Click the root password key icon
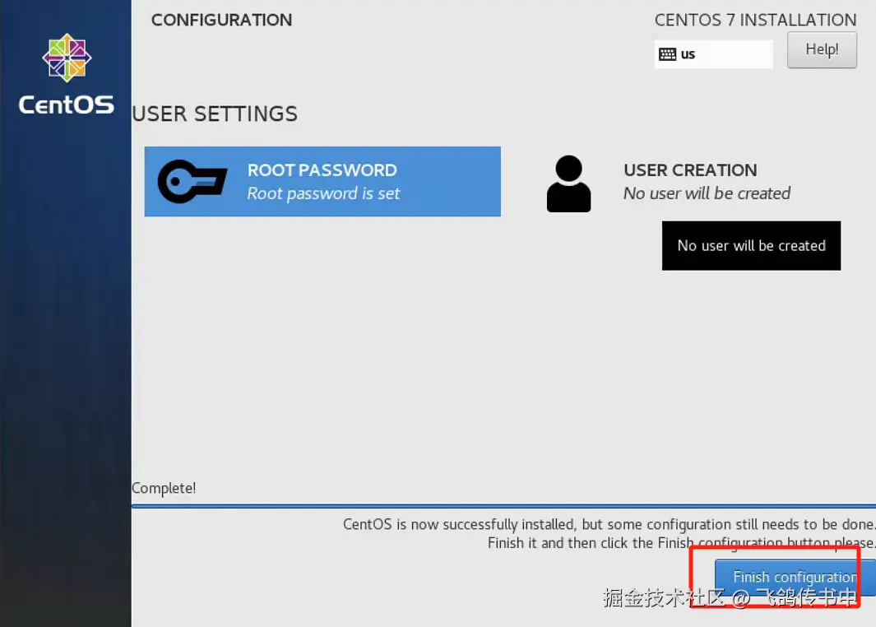Viewport: 876px width, 627px height. pos(192,181)
